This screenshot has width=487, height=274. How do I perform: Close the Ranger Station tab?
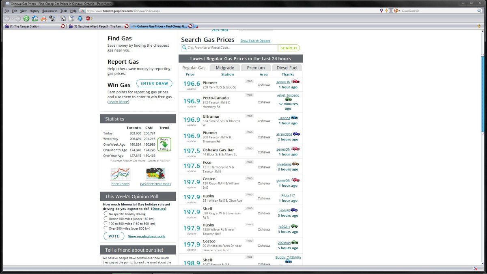[x=62, y=26]
